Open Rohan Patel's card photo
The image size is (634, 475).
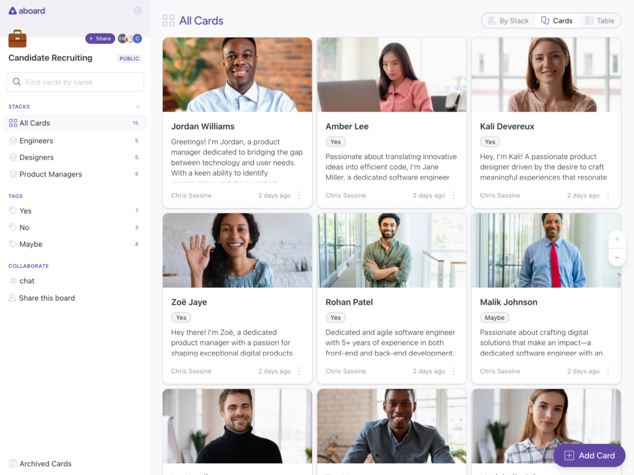click(391, 250)
